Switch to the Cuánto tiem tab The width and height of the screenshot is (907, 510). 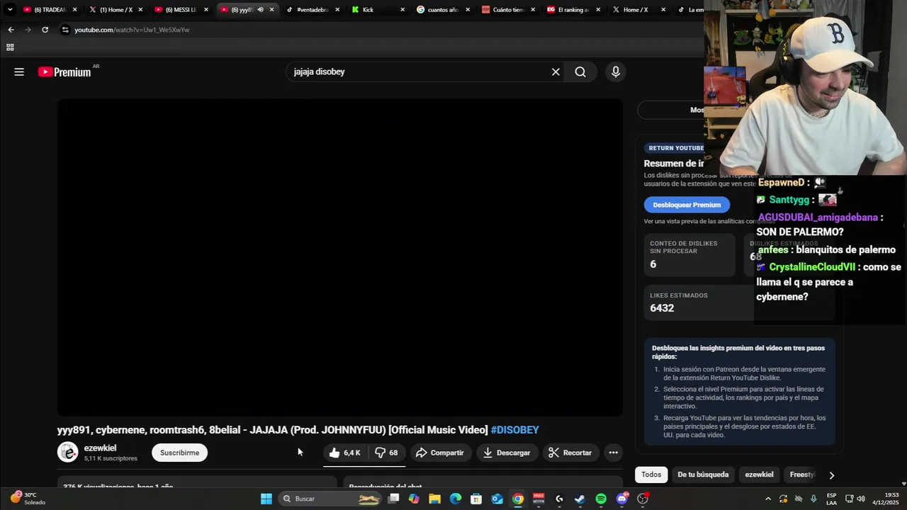(x=507, y=10)
